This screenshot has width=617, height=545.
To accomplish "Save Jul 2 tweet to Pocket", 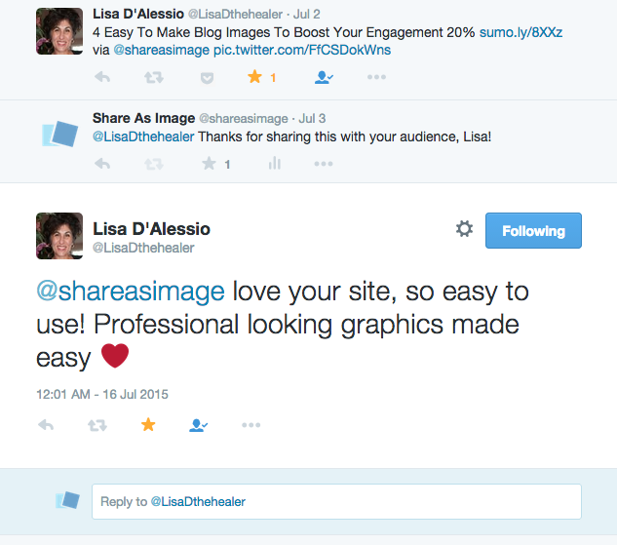I will [x=207, y=78].
